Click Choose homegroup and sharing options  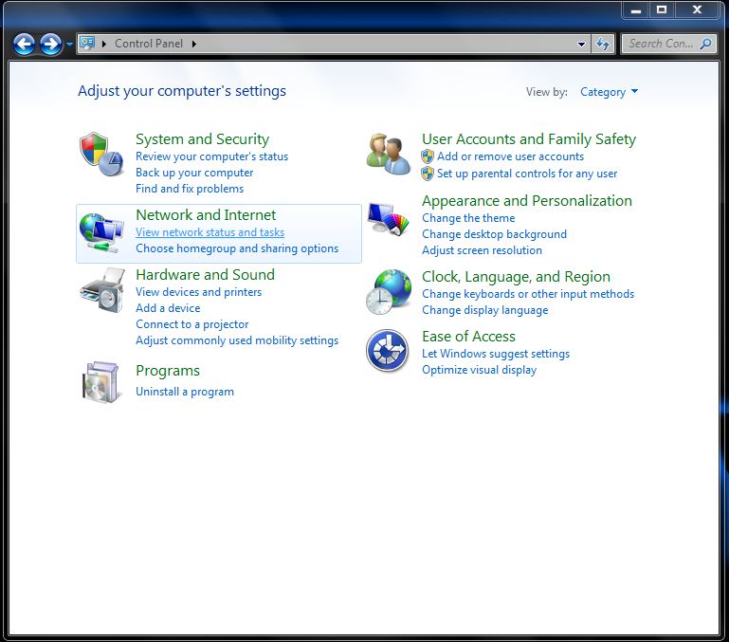coord(237,248)
